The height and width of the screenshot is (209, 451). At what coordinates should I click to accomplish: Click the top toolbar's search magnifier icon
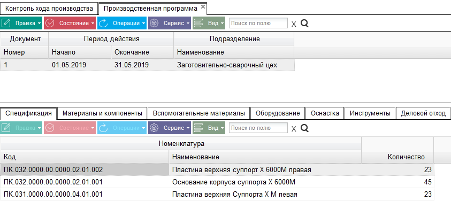[304, 24]
